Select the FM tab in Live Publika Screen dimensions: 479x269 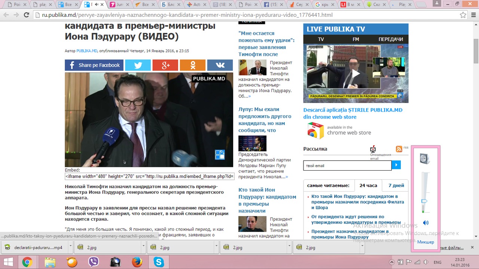click(356, 39)
